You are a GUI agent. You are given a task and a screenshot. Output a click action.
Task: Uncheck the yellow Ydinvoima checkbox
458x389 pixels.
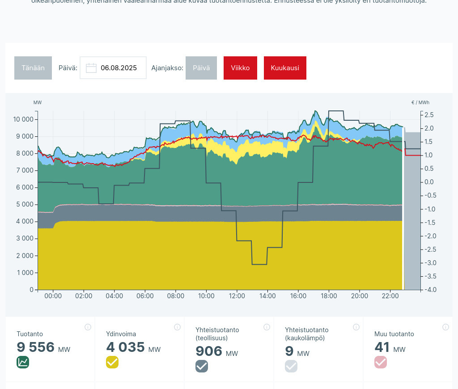point(112,362)
